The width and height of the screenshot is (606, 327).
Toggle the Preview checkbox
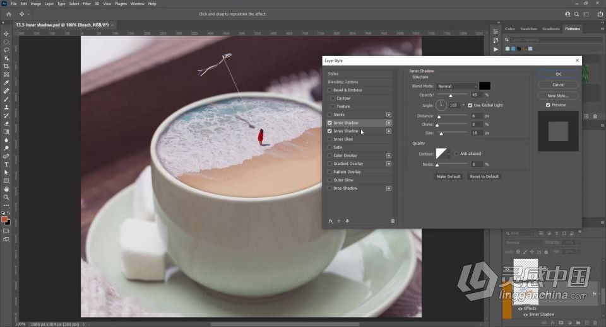coord(548,105)
